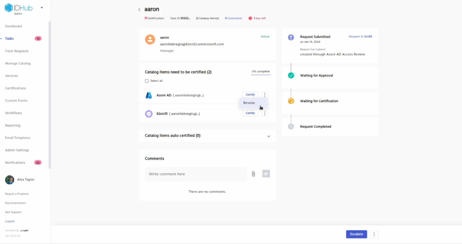462x244 pixels.
Task: Open more options beside Escalate button
Action: pos(374,234)
